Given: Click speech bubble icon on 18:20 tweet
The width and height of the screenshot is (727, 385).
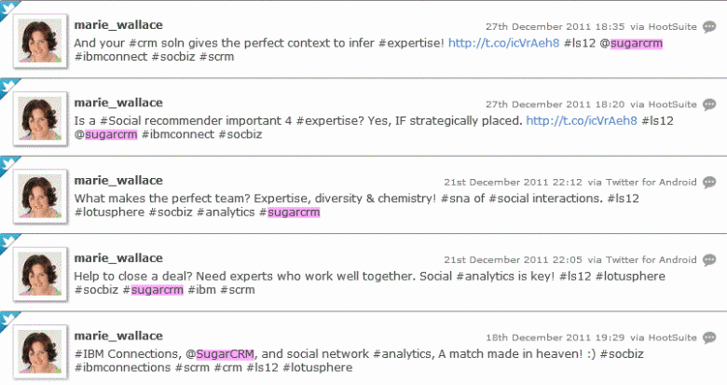Looking at the screenshot, I should [709, 104].
